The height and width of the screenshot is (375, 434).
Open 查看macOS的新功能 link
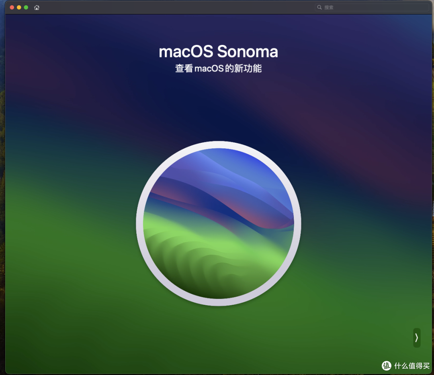click(x=218, y=69)
